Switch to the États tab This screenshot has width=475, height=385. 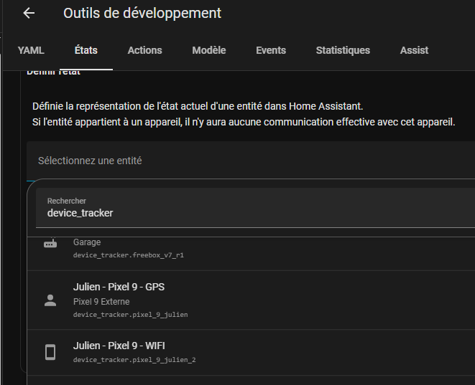coord(86,50)
